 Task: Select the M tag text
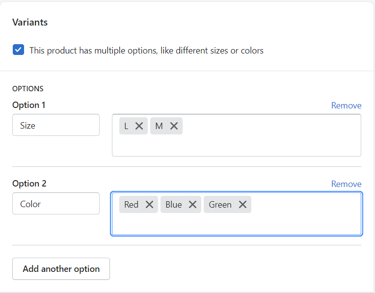click(159, 126)
